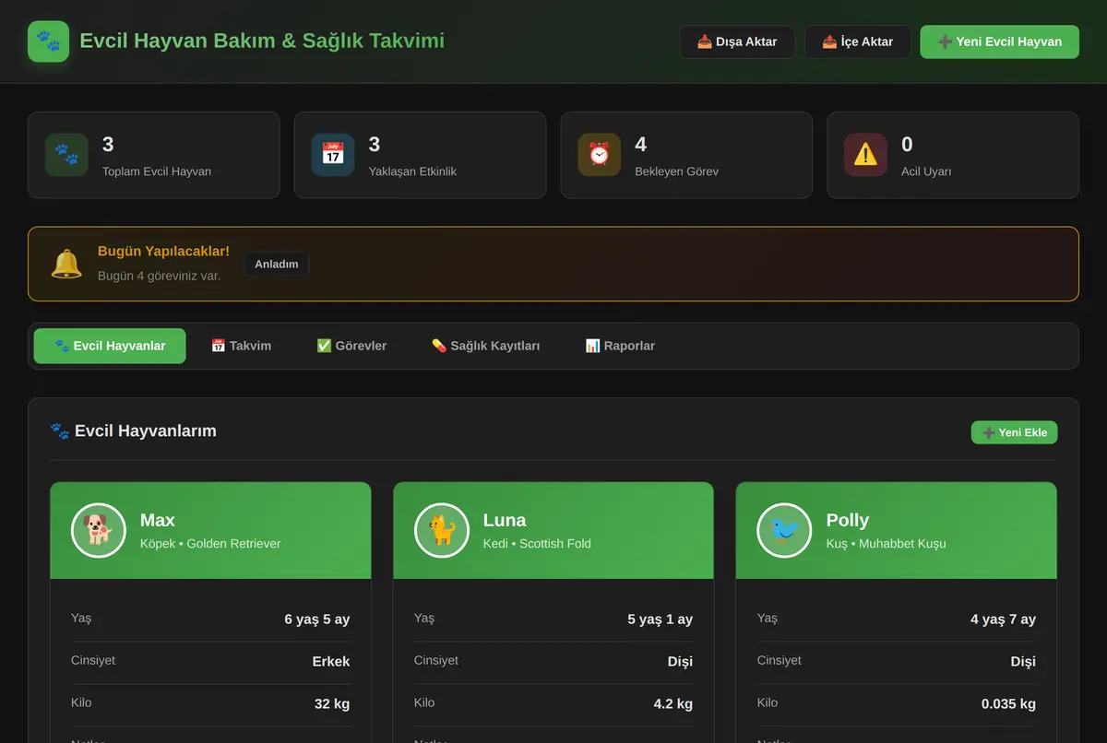Image resolution: width=1107 pixels, height=743 pixels.
Task: Click Polly's bird avatar icon
Action: [x=785, y=530]
